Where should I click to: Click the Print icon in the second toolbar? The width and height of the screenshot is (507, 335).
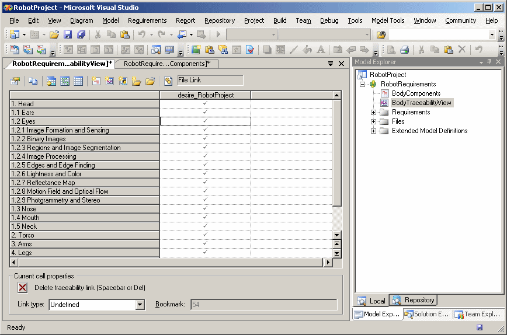point(404,50)
